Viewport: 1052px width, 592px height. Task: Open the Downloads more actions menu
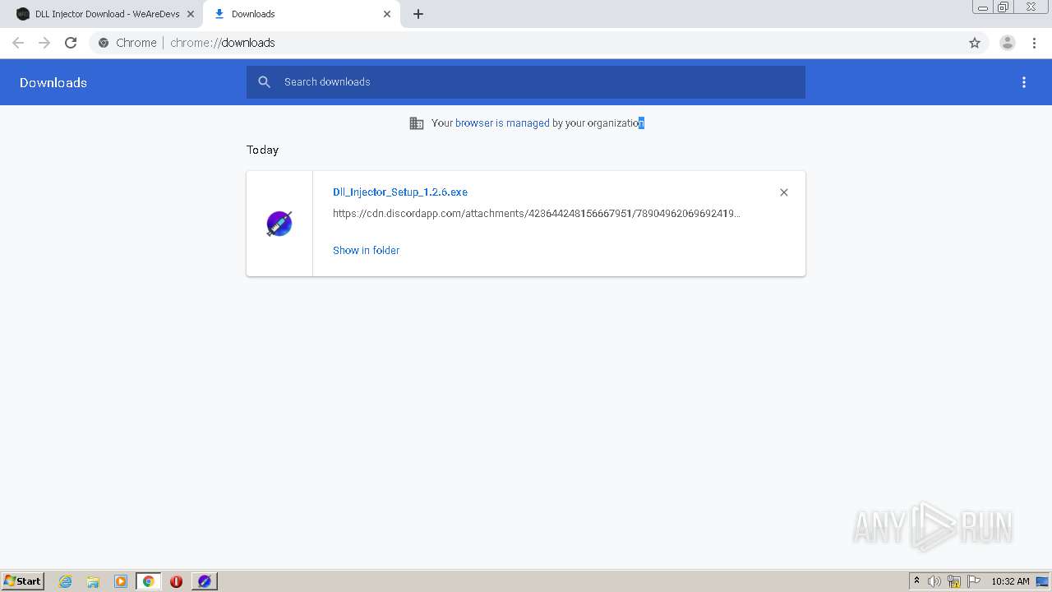click(1024, 82)
